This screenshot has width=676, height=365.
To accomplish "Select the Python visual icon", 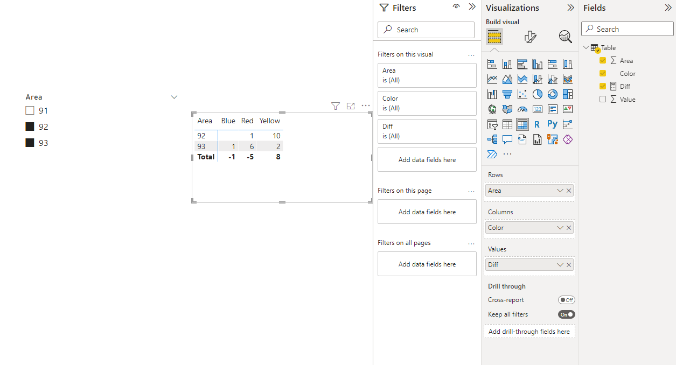I will (552, 124).
